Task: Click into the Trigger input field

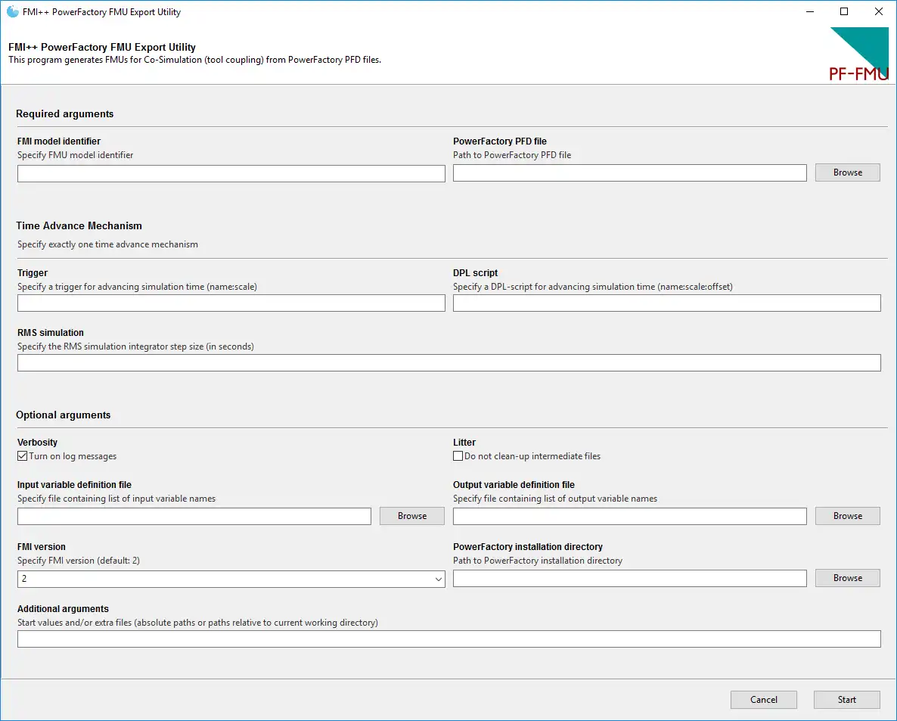Action: pyautogui.click(x=231, y=303)
